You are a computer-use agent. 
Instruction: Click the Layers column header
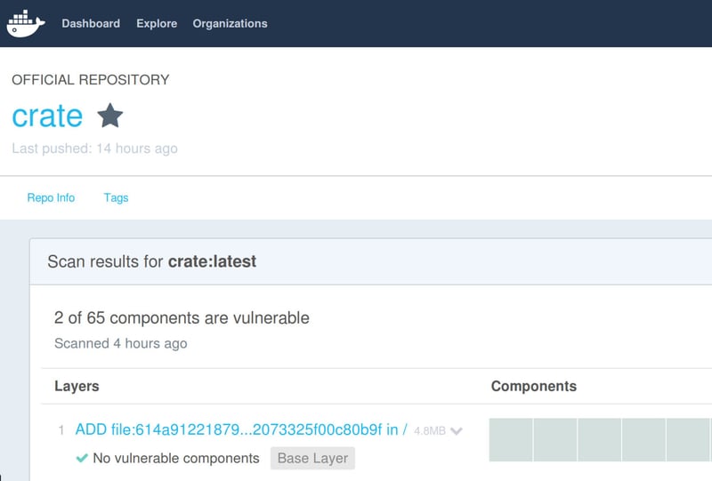coord(77,386)
